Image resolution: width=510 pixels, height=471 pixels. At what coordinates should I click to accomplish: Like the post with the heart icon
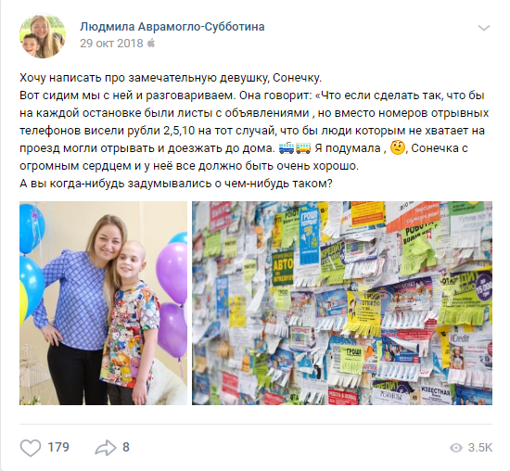31,448
